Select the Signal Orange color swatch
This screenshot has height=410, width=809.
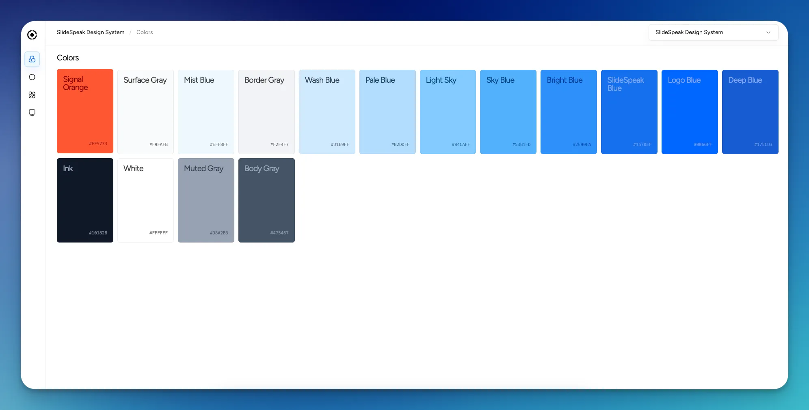85,111
